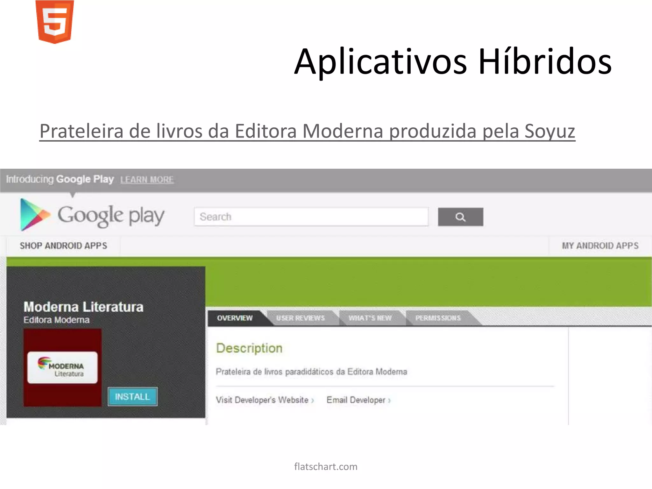Click the Moderna Literatura app title
This screenshot has height=489, width=652.
(83, 307)
